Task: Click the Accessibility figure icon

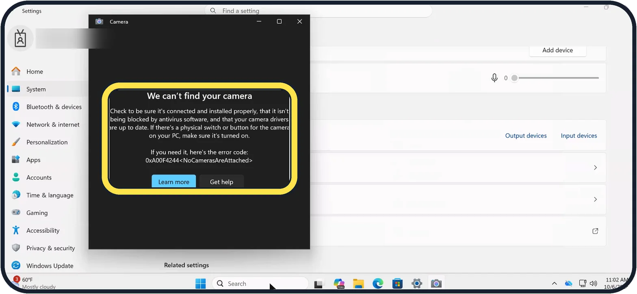Action: click(x=16, y=230)
